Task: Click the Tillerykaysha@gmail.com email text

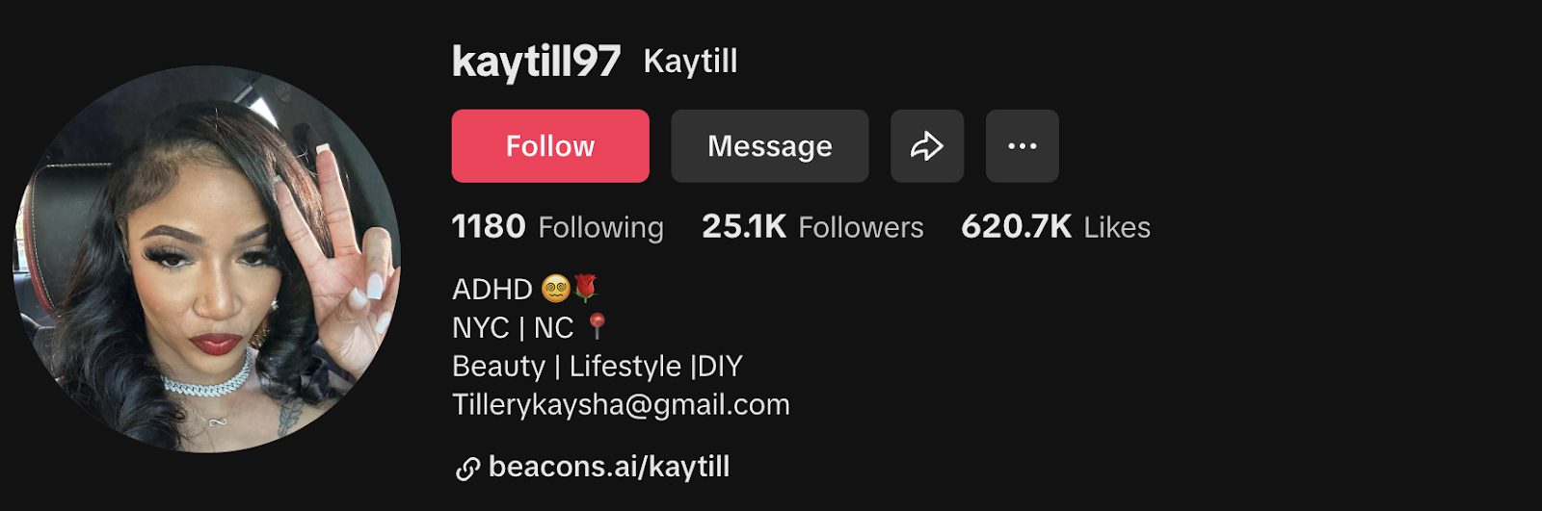Action: pyautogui.click(x=621, y=404)
